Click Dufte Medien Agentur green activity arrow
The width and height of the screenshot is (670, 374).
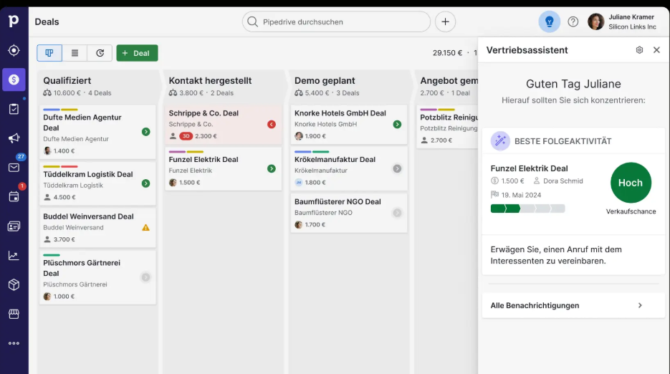pos(145,132)
